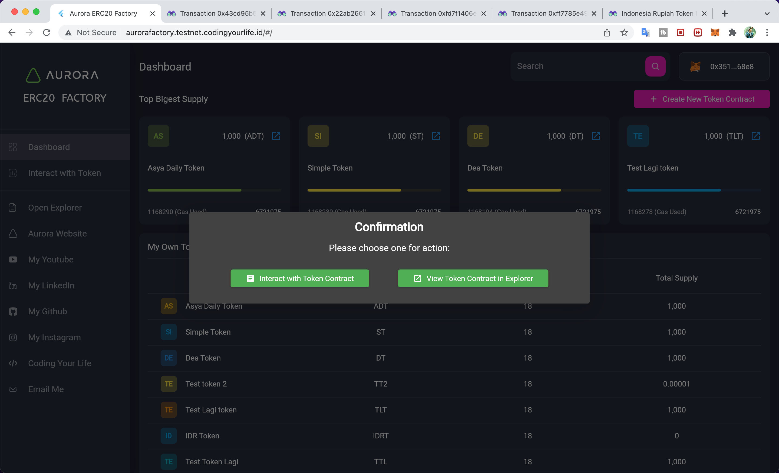Open the Extensions puzzle piece icon
The image size is (779, 473).
[732, 32]
